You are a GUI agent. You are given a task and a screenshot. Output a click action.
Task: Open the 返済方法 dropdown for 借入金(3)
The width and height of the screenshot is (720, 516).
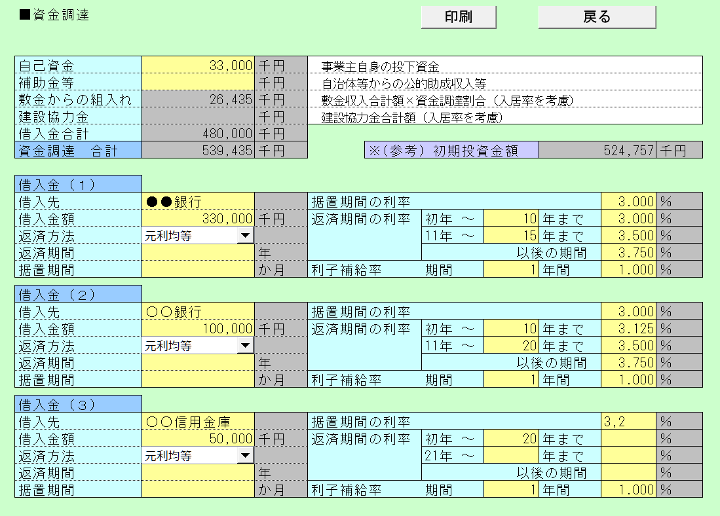pos(245,456)
